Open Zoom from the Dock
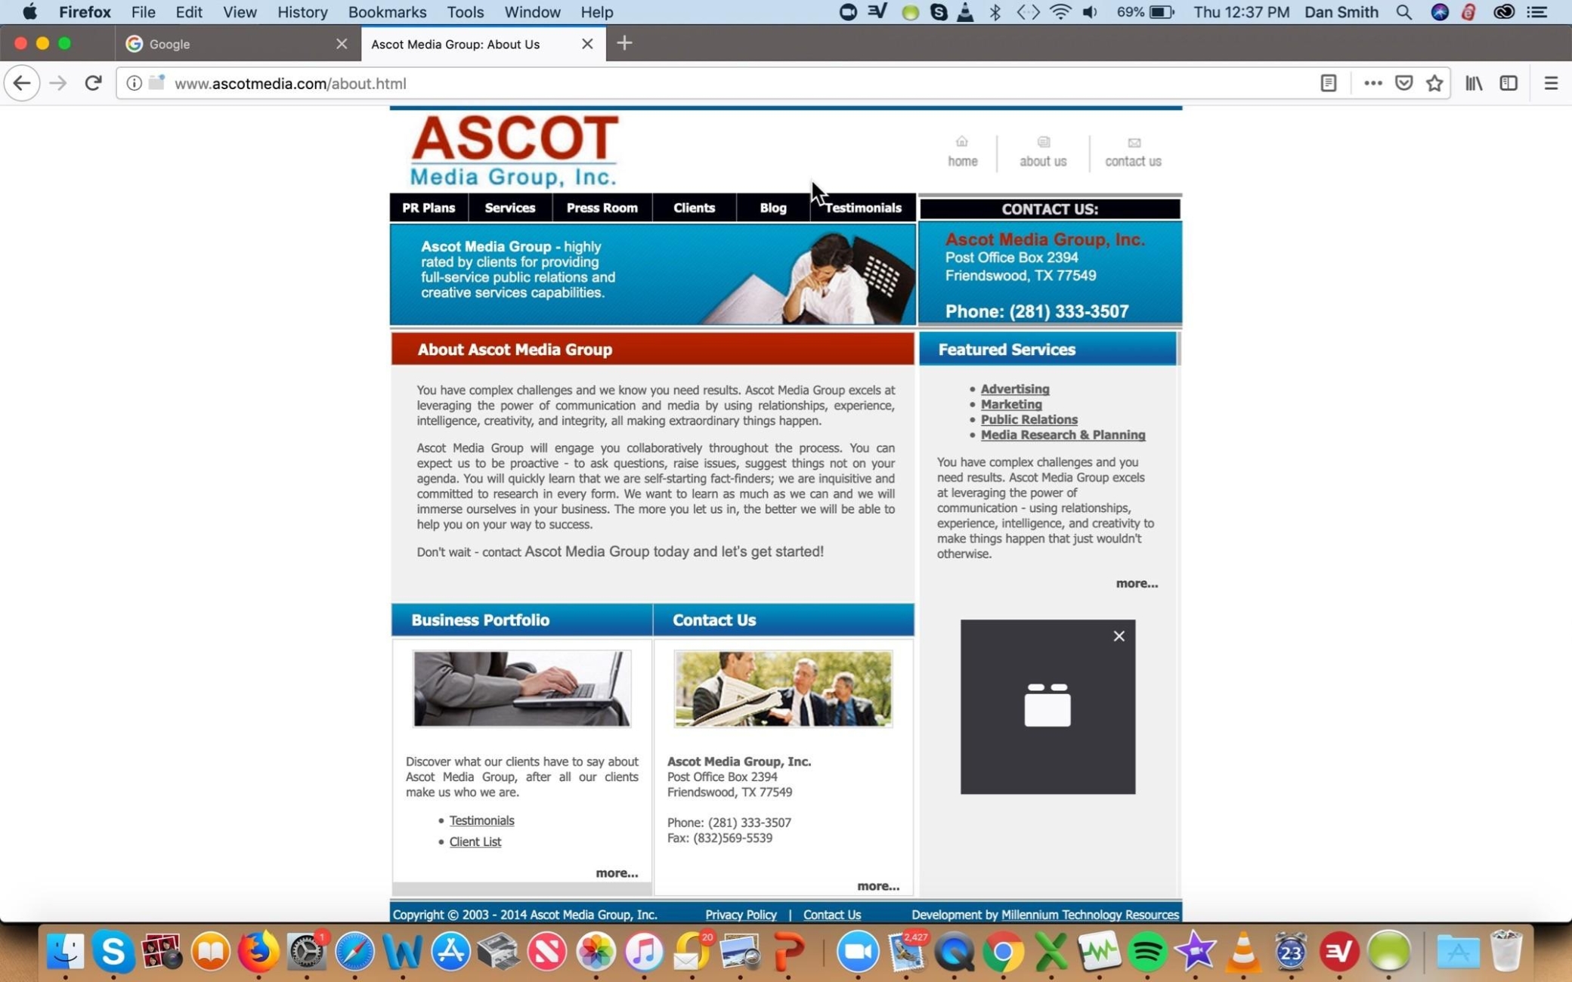This screenshot has height=982, width=1572. [858, 951]
